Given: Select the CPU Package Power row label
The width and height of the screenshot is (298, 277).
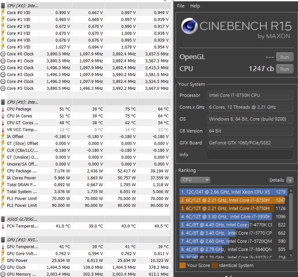Looking at the screenshot, I should pyautogui.click(x=22, y=171).
